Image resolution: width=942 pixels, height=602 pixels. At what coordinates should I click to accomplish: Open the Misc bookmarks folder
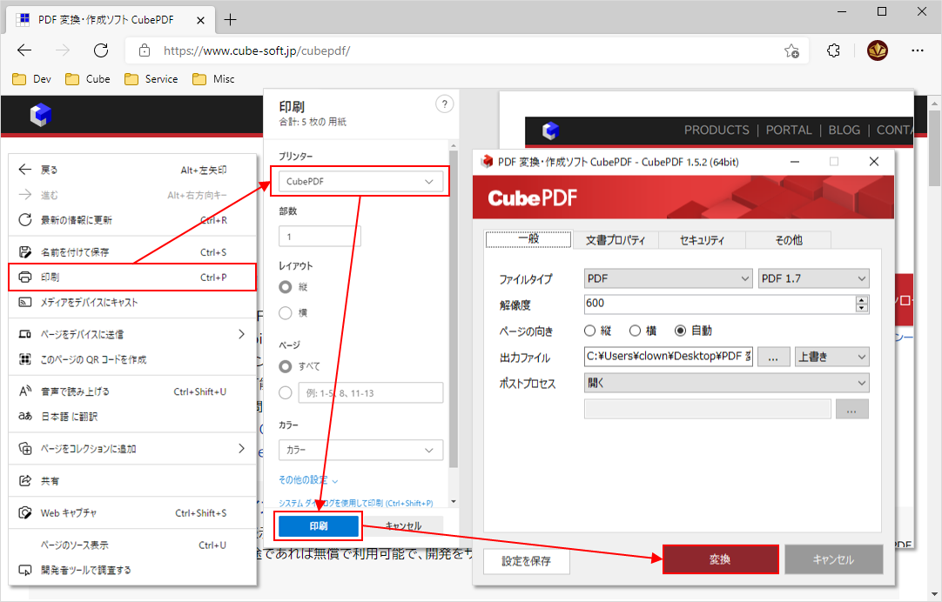pos(213,79)
